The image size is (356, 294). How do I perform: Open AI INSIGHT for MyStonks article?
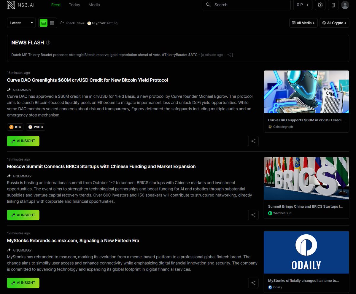(23, 283)
